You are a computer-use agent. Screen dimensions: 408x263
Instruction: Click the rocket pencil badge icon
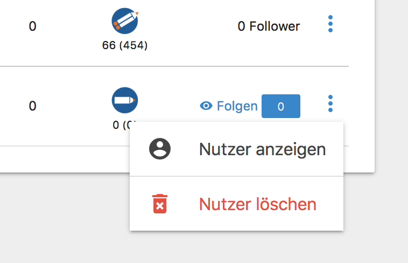[x=125, y=21]
